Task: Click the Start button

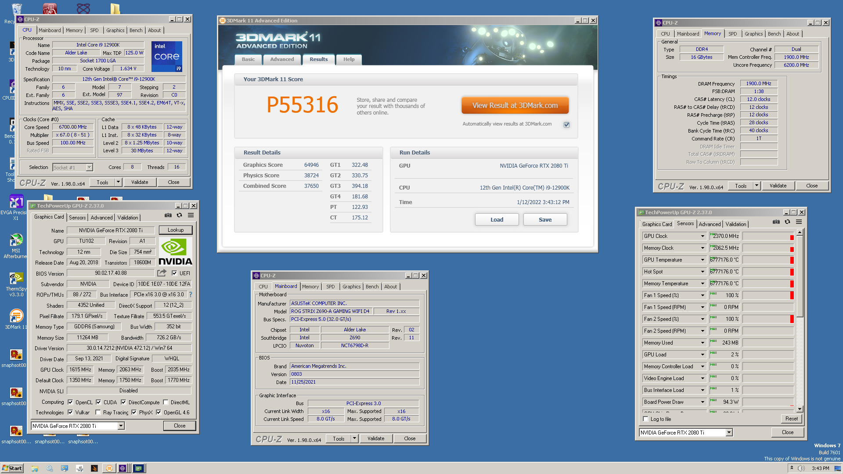Action: tap(12, 468)
